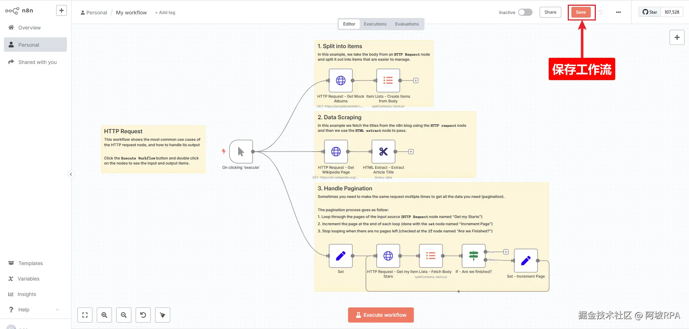
Task: Click Add tag
Action: click(165, 13)
